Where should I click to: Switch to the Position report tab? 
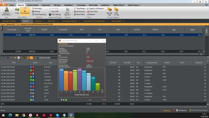38,21
